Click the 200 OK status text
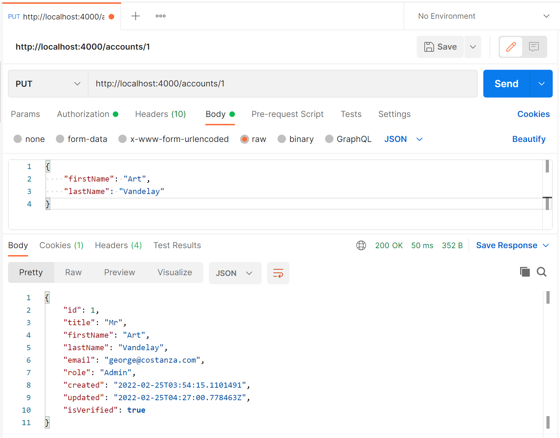This screenshot has height=438, width=560. 389,245
